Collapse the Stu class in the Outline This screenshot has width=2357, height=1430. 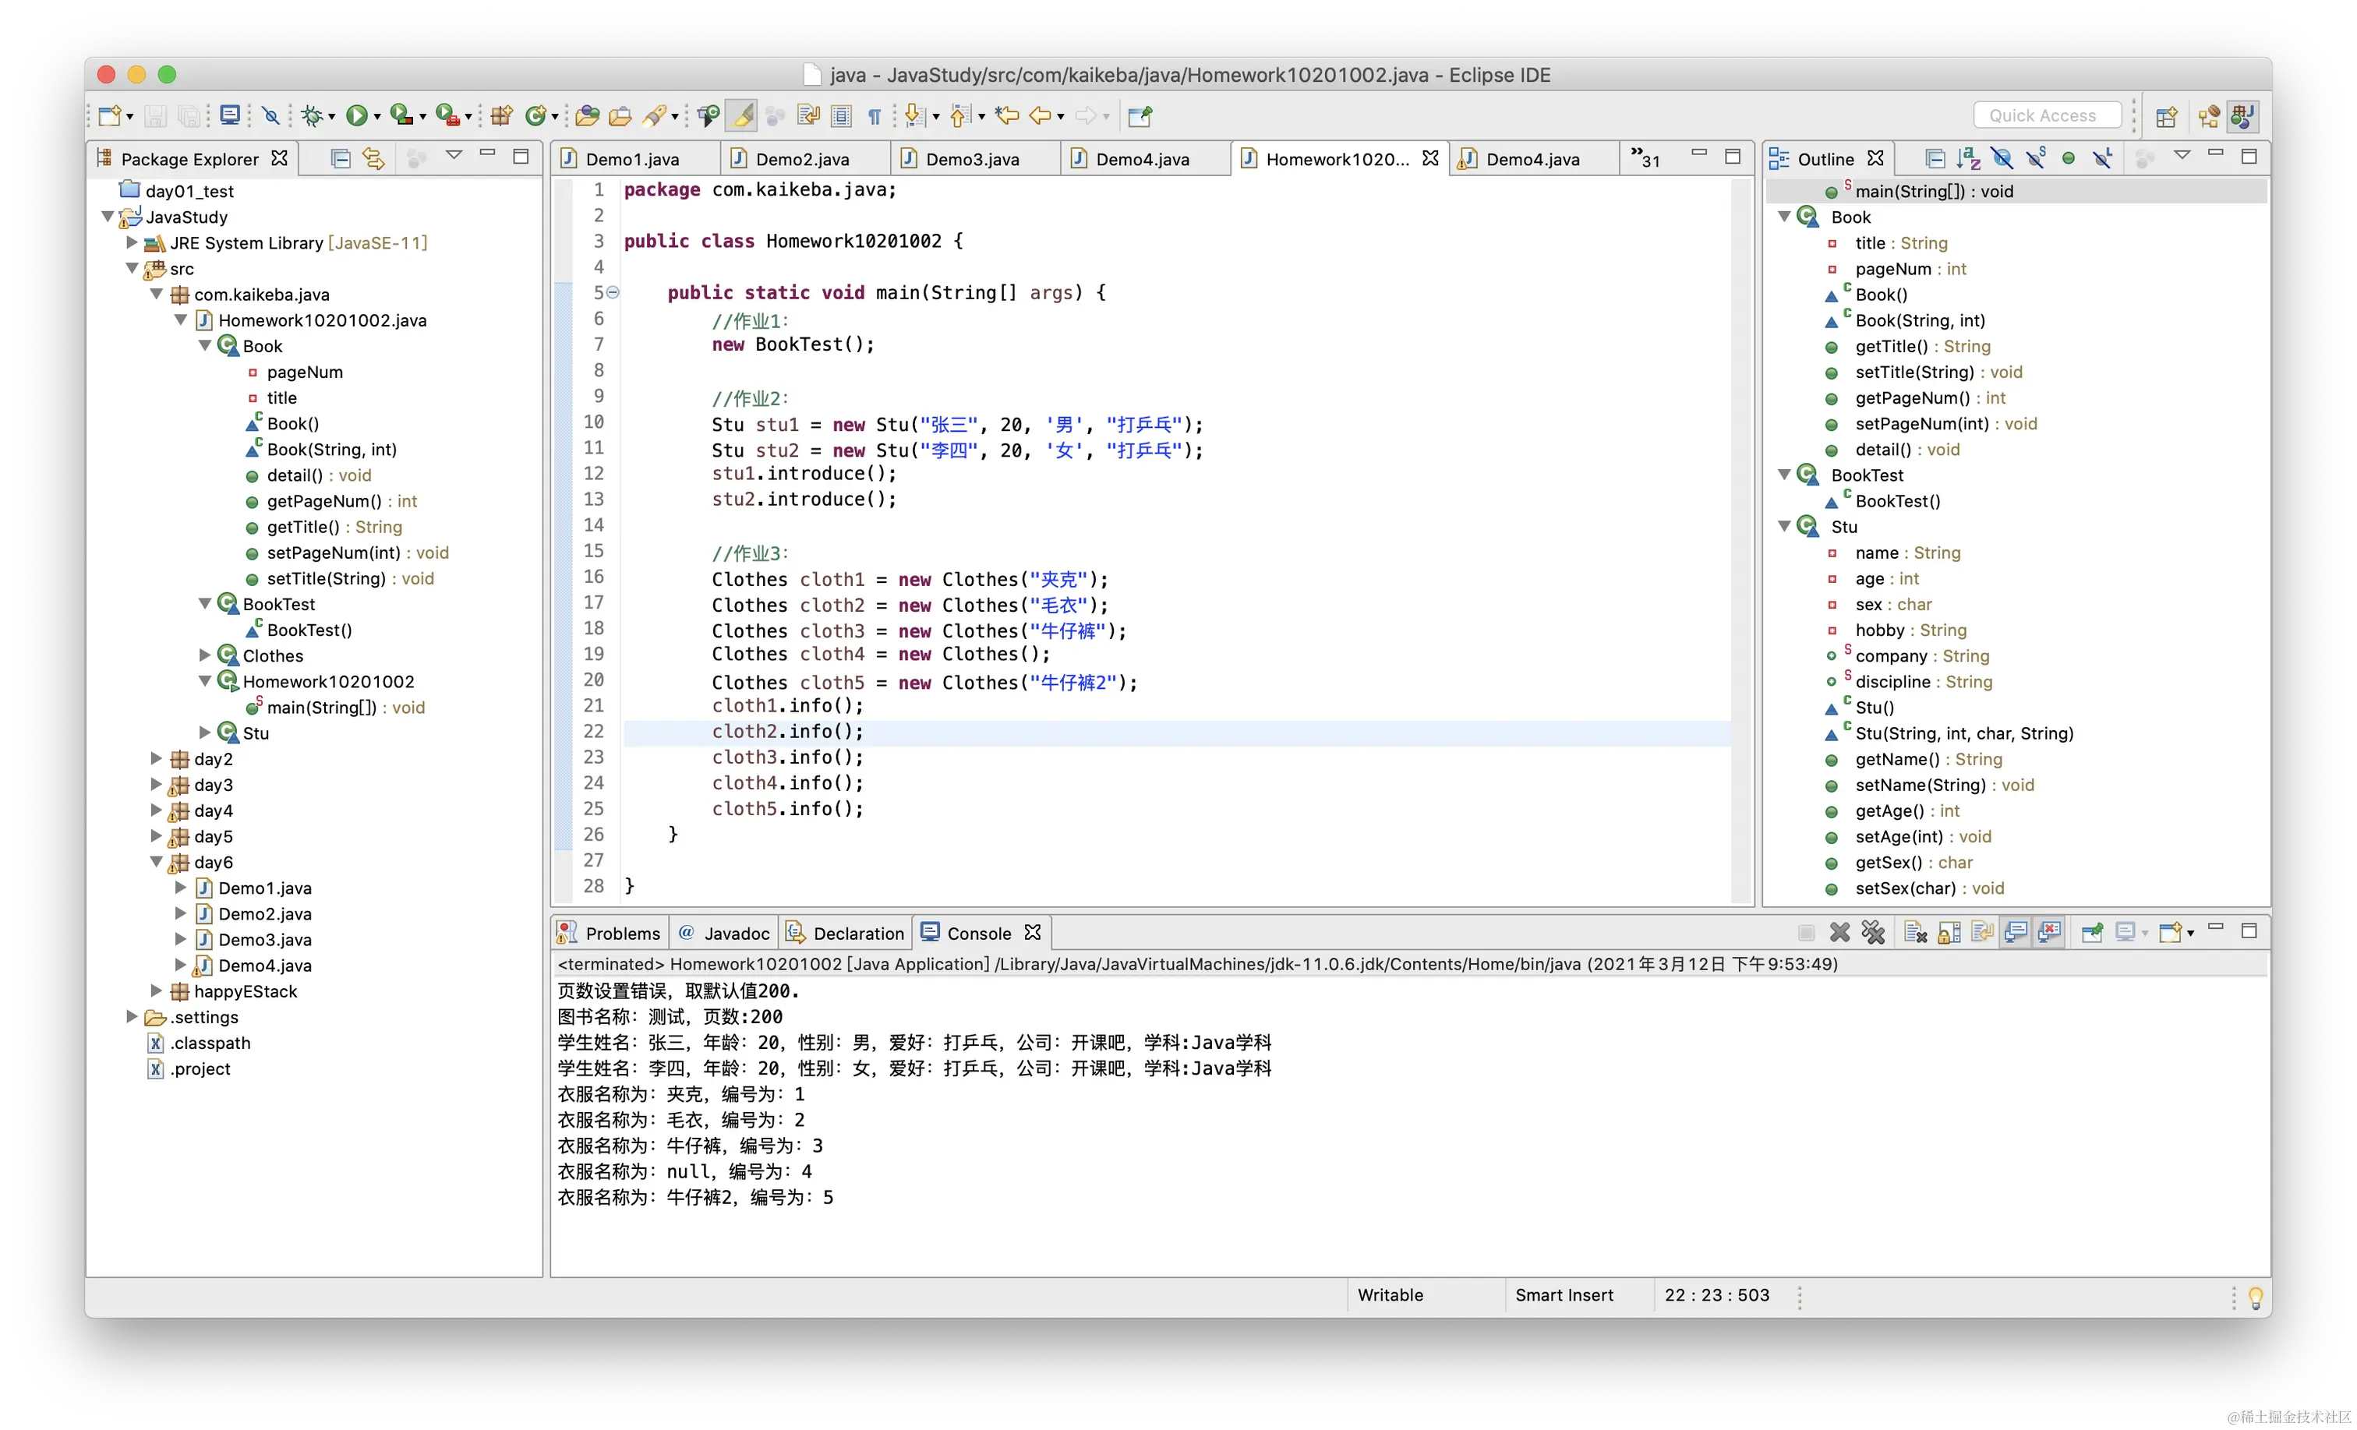(1784, 526)
